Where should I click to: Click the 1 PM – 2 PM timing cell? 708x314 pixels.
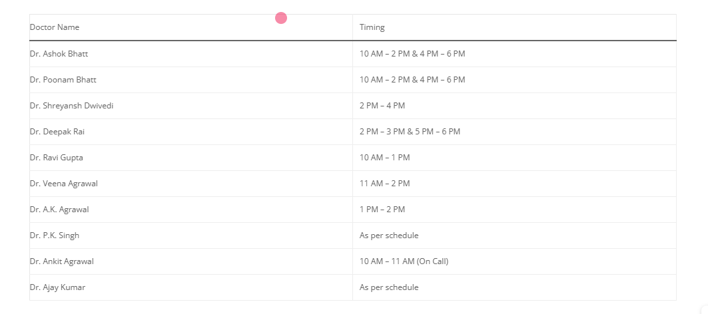pyautogui.click(x=382, y=209)
